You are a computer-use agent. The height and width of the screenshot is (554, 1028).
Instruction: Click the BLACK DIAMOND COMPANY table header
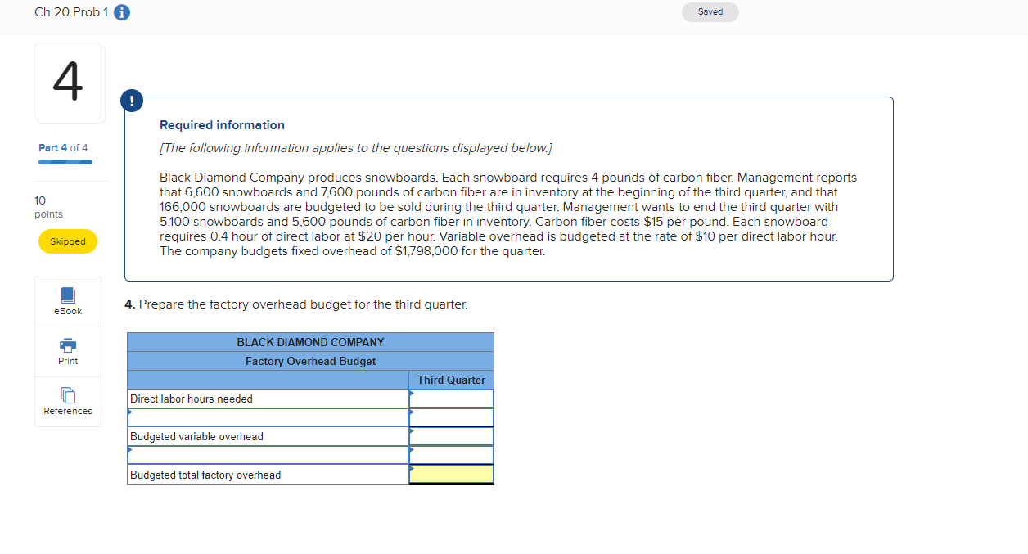coord(310,342)
